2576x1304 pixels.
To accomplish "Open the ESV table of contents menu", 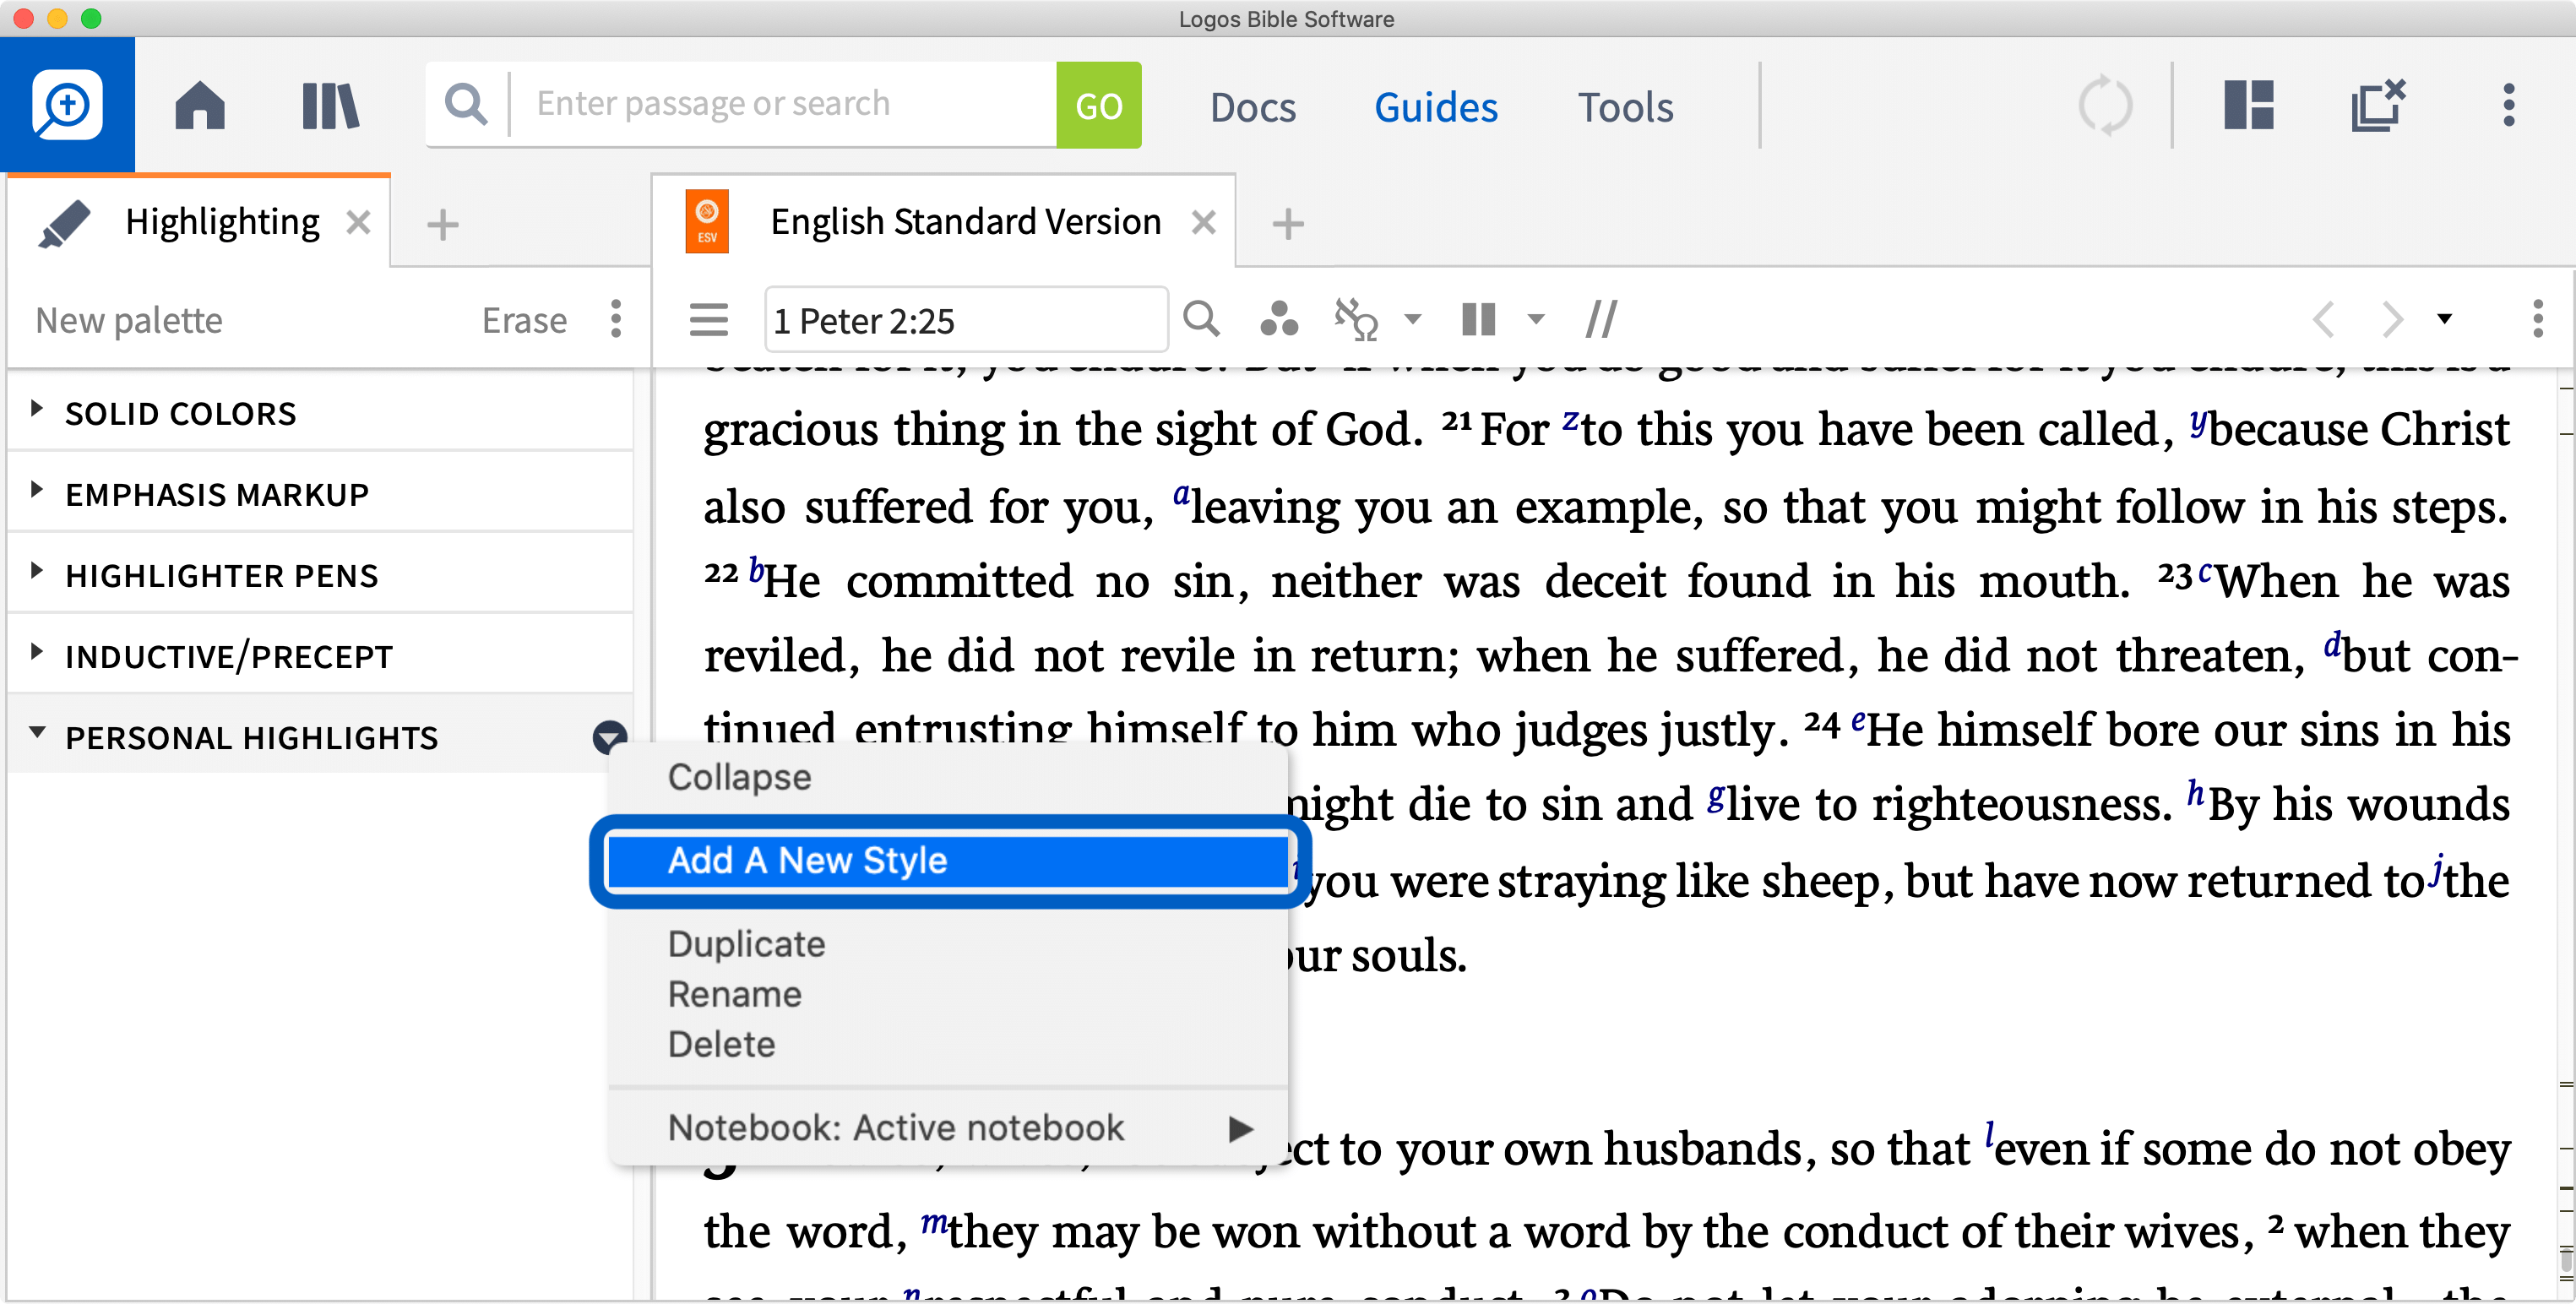I will [709, 320].
